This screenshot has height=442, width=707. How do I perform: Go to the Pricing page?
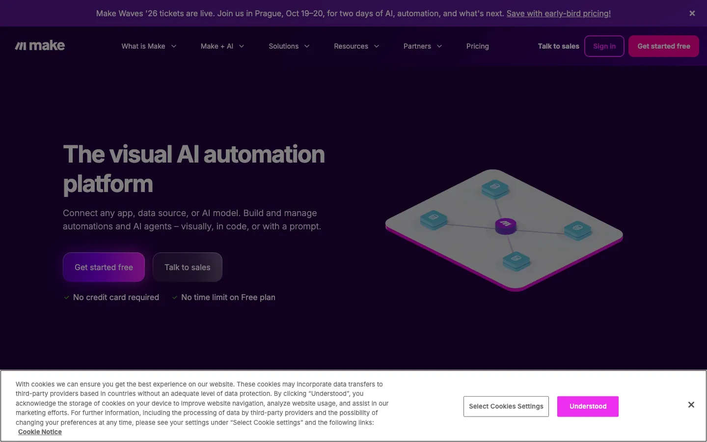pos(478,46)
